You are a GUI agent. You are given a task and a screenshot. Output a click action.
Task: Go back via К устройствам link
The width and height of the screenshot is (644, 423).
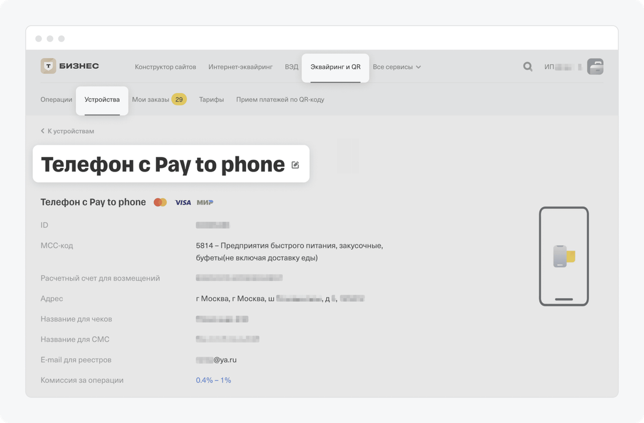(68, 131)
